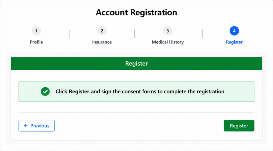This screenshot has height=151, width=273.
Task: Go to the step 3 circle
Action: 168,31
